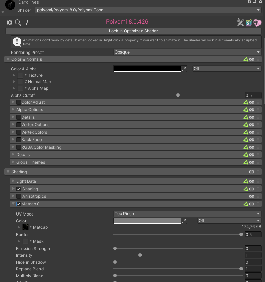Open the presets sliders icon
Image resolution: width=265 pixels, height=282 pixels.
pos(27,23)
